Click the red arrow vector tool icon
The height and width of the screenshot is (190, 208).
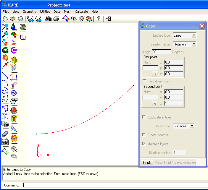pyautogui.click(x=5, y=65)
